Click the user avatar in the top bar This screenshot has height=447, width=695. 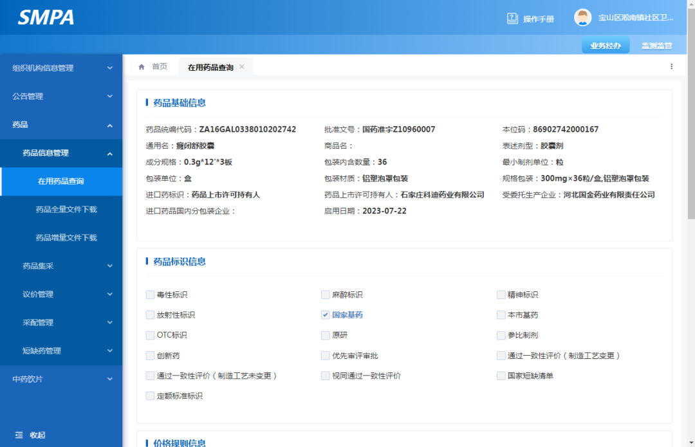[x=582, y=17]
